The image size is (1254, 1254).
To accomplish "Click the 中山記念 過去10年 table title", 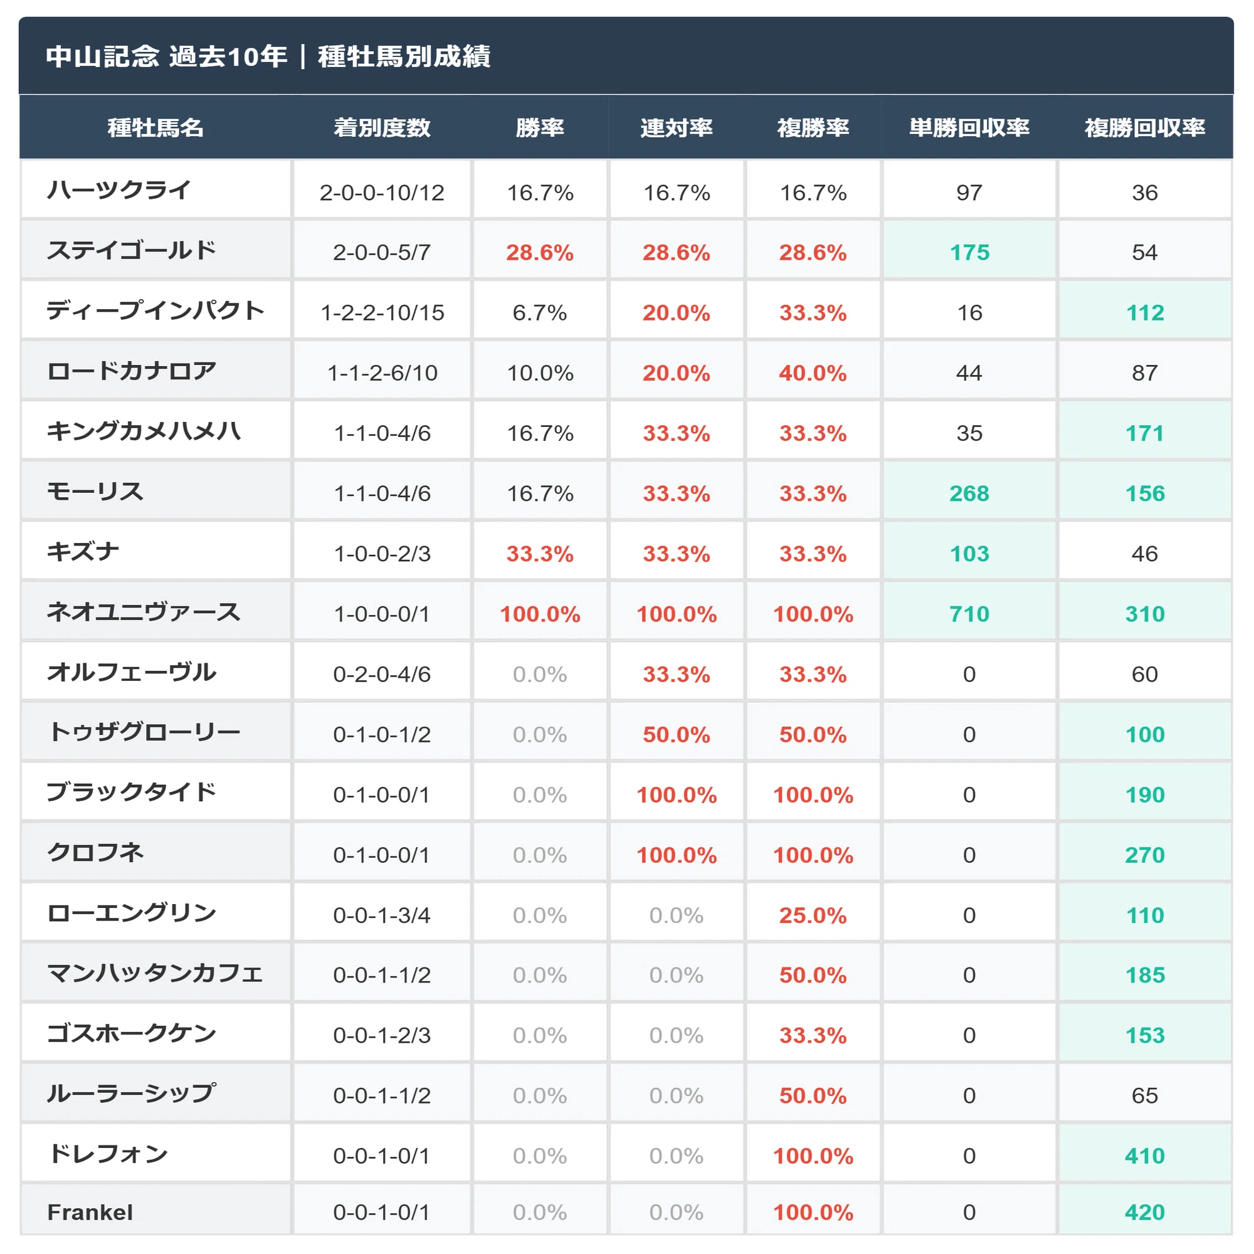I will [268, 56].
